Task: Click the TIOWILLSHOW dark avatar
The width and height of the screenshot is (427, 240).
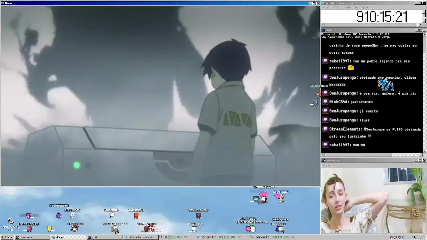Action: tap(198, 215)
